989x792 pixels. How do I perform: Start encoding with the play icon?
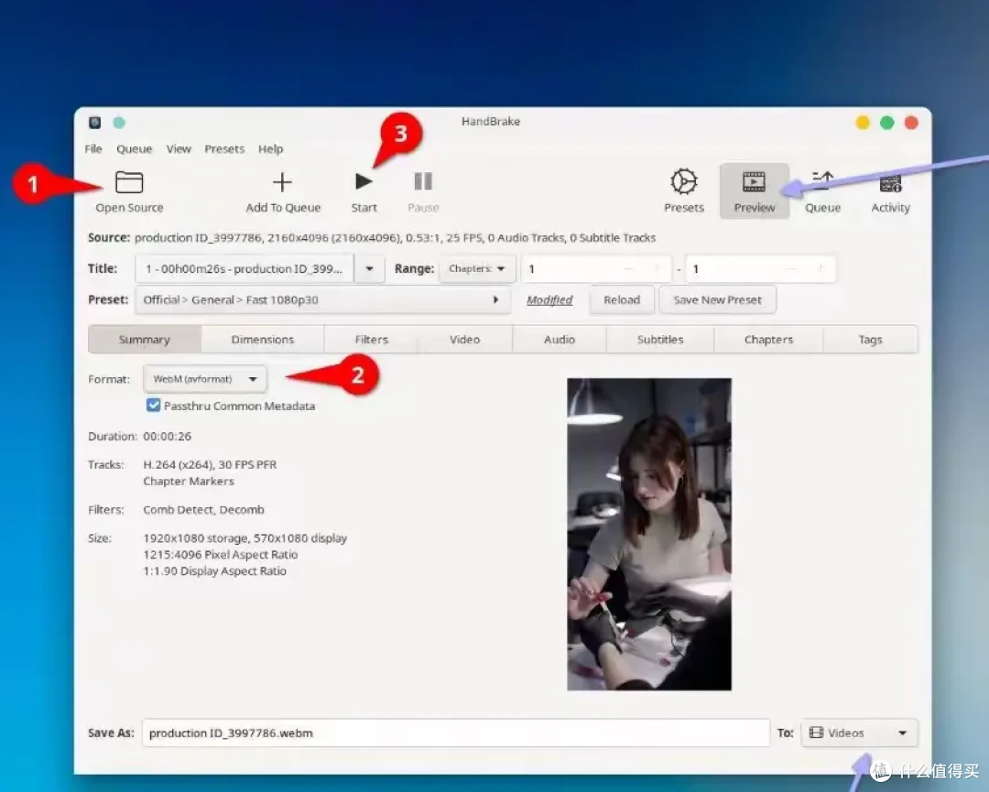[x=364, y=181]
